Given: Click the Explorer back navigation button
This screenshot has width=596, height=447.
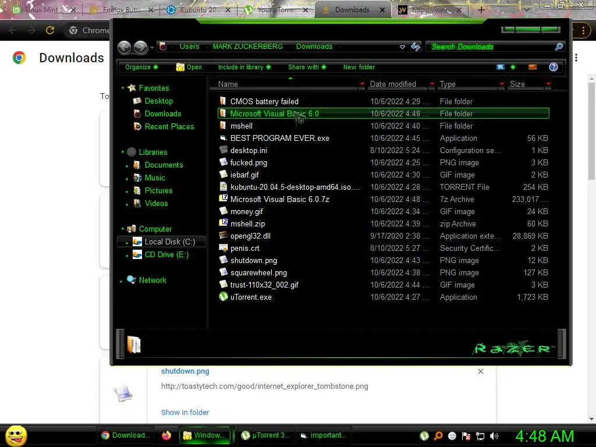Looking at the screenshot, I should (125, 47).
